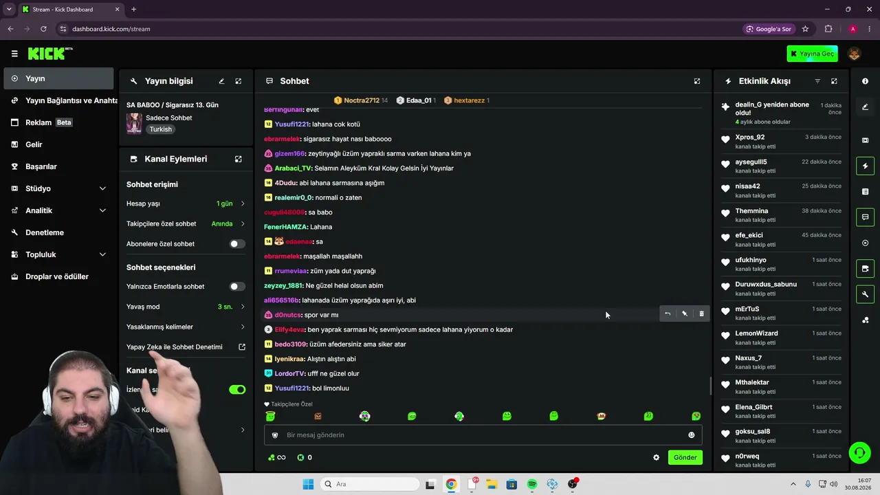Click username LordorTV in chat
The image size is (880, 495).
pos(289,373)
